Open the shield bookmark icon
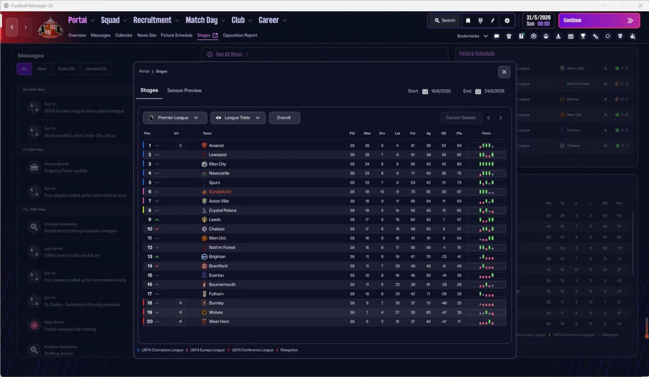649x377 pixels. pos(620,36)
